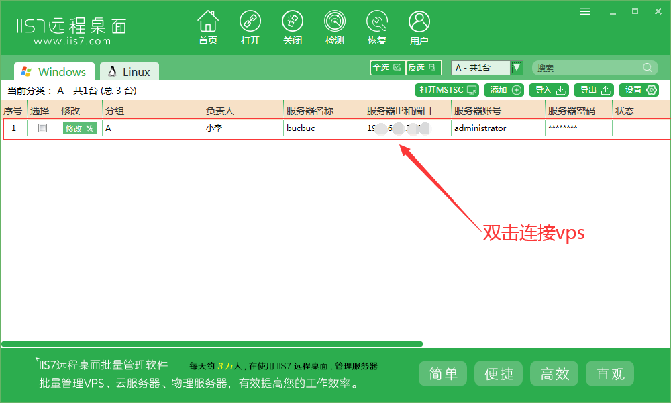Select the administrator account cell
Screen dimensions: 671x403
[x=498, y=128]
